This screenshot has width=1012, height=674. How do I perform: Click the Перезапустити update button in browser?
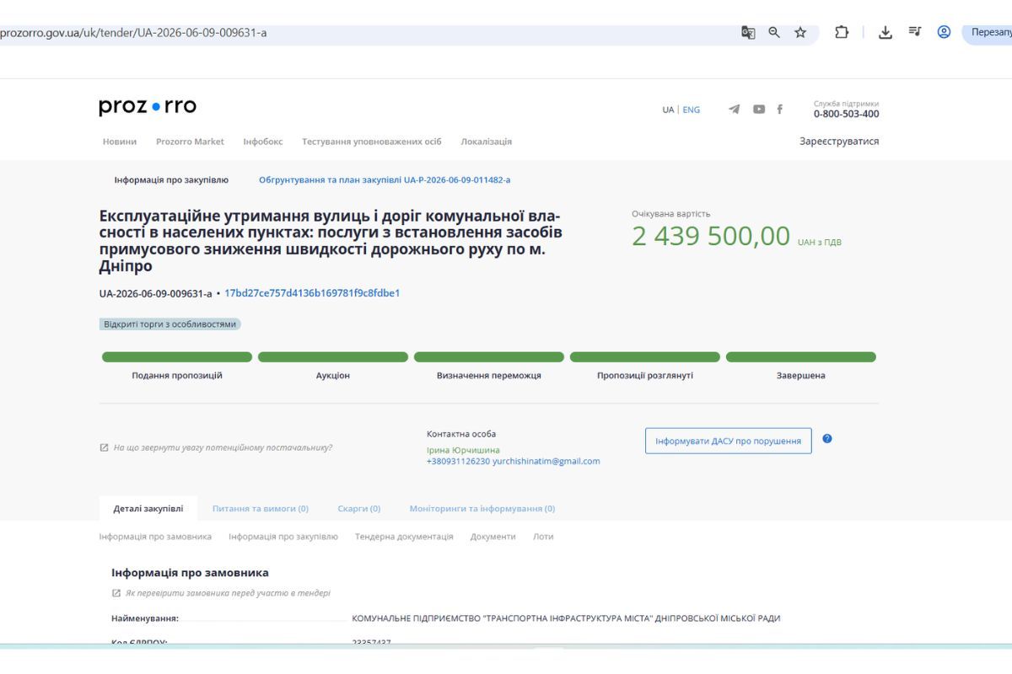988,33
